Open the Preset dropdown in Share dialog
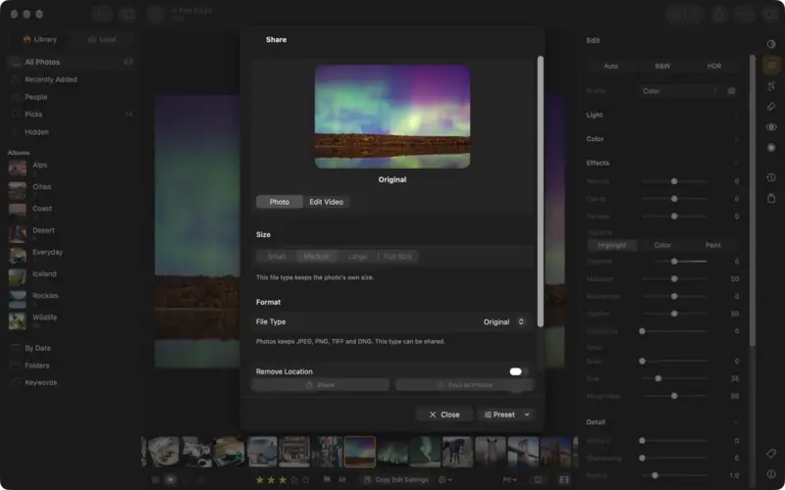The image size is (785, 490). 506,415
